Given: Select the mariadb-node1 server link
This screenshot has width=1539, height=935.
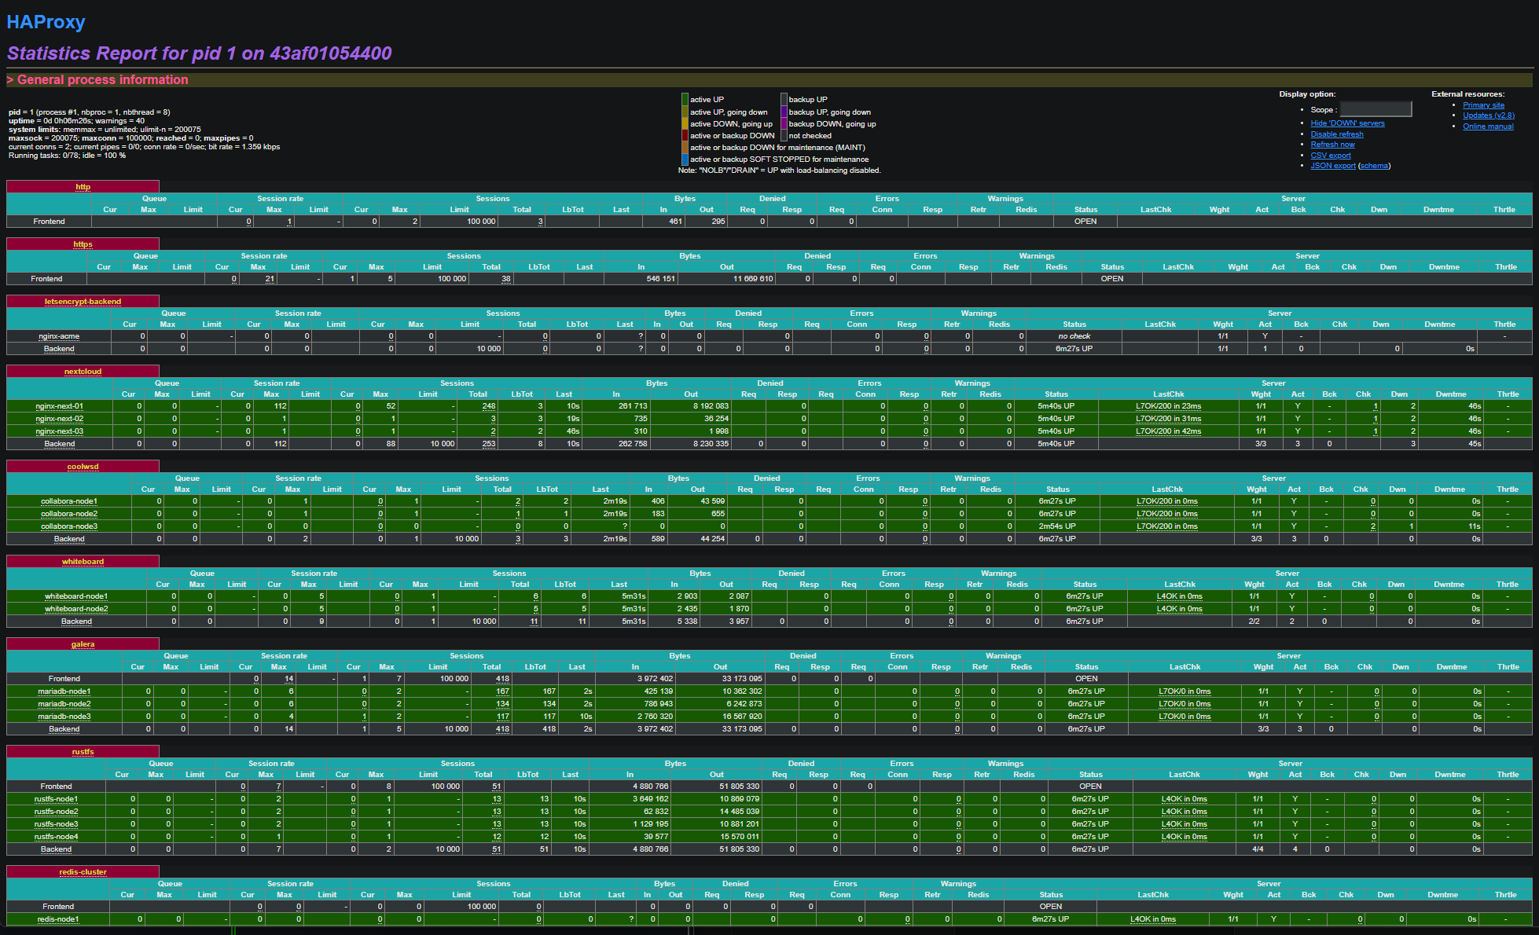Looking at the screenshot, I should (x=64, y=691).
